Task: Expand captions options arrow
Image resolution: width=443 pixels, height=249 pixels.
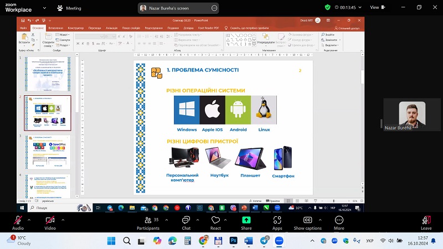Action: pyautogui.click(x=320, y=220)
